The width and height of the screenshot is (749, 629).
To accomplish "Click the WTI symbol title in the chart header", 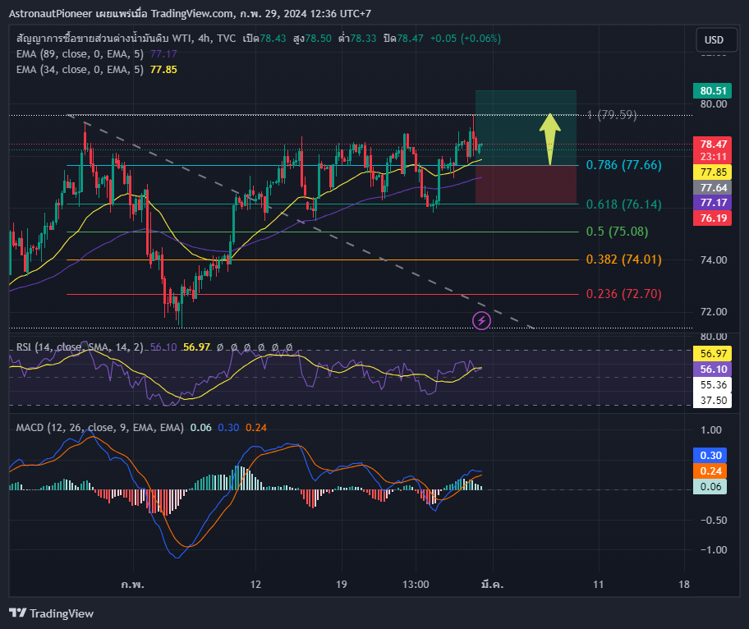I will 126,39.
